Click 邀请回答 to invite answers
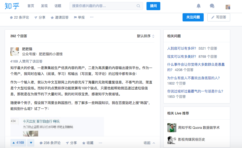The height and width of the screenshot is (148, 242). [x=59, y=17]
